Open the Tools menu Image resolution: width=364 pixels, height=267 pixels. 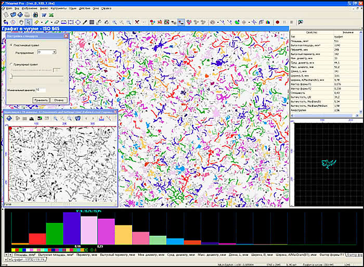tap(58, 8)
